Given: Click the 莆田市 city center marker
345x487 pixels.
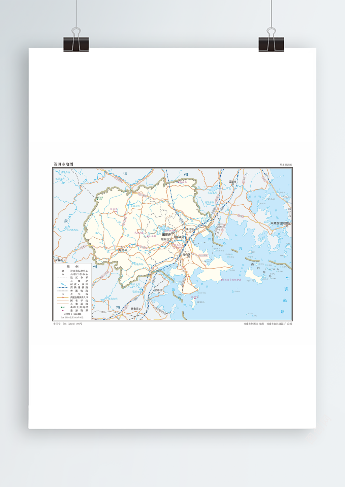Looking at the screenshot, I should point(173,233).
